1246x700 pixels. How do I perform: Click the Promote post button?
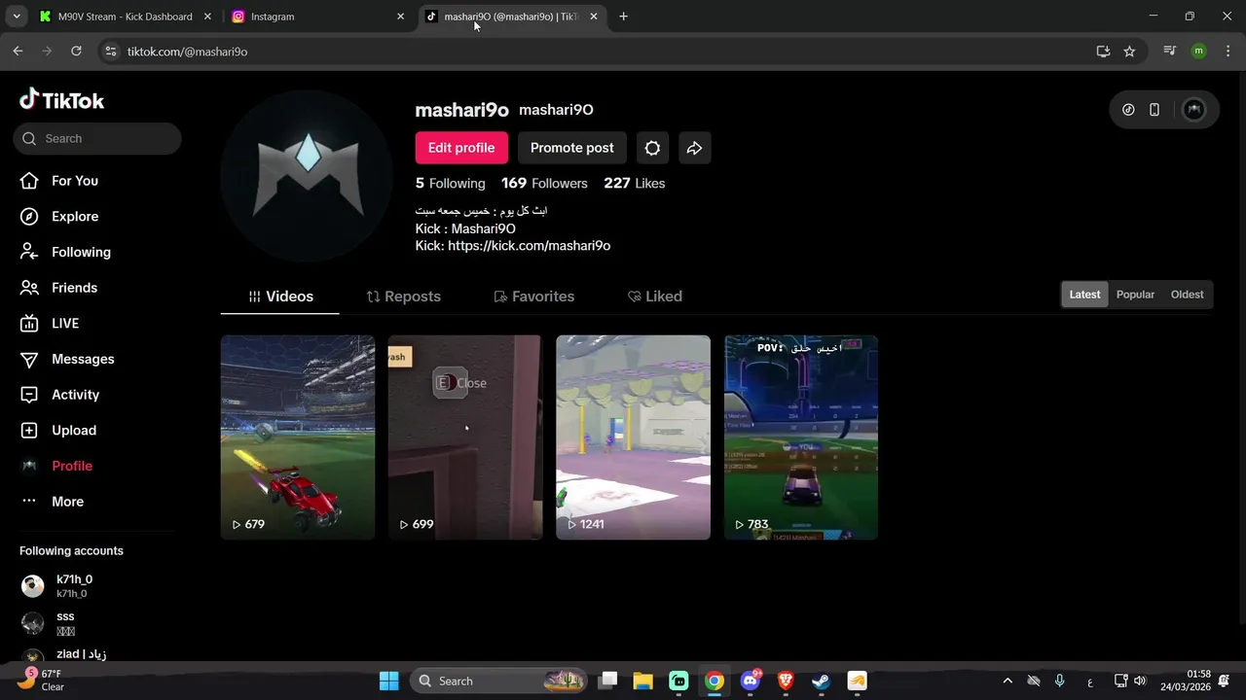tap(572, 148)
